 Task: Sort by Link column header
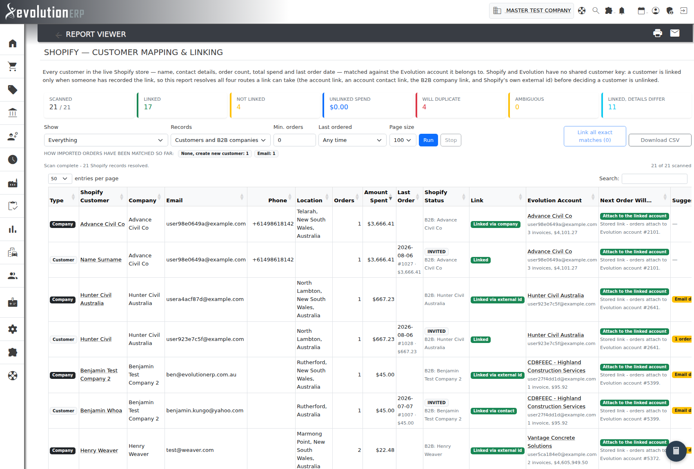[497, 197]
